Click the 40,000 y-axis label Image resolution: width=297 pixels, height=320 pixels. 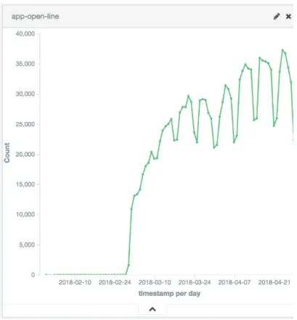click(x=25, y=33)
